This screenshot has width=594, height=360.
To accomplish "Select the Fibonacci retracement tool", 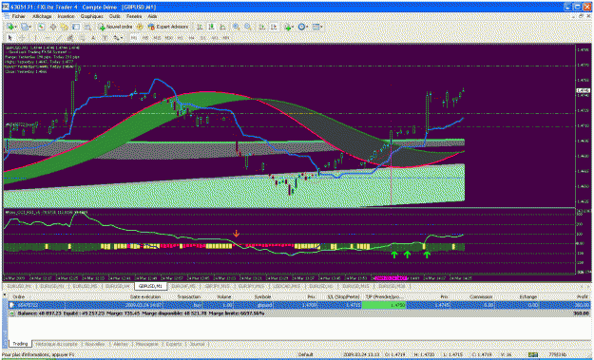I will [82, 37].
